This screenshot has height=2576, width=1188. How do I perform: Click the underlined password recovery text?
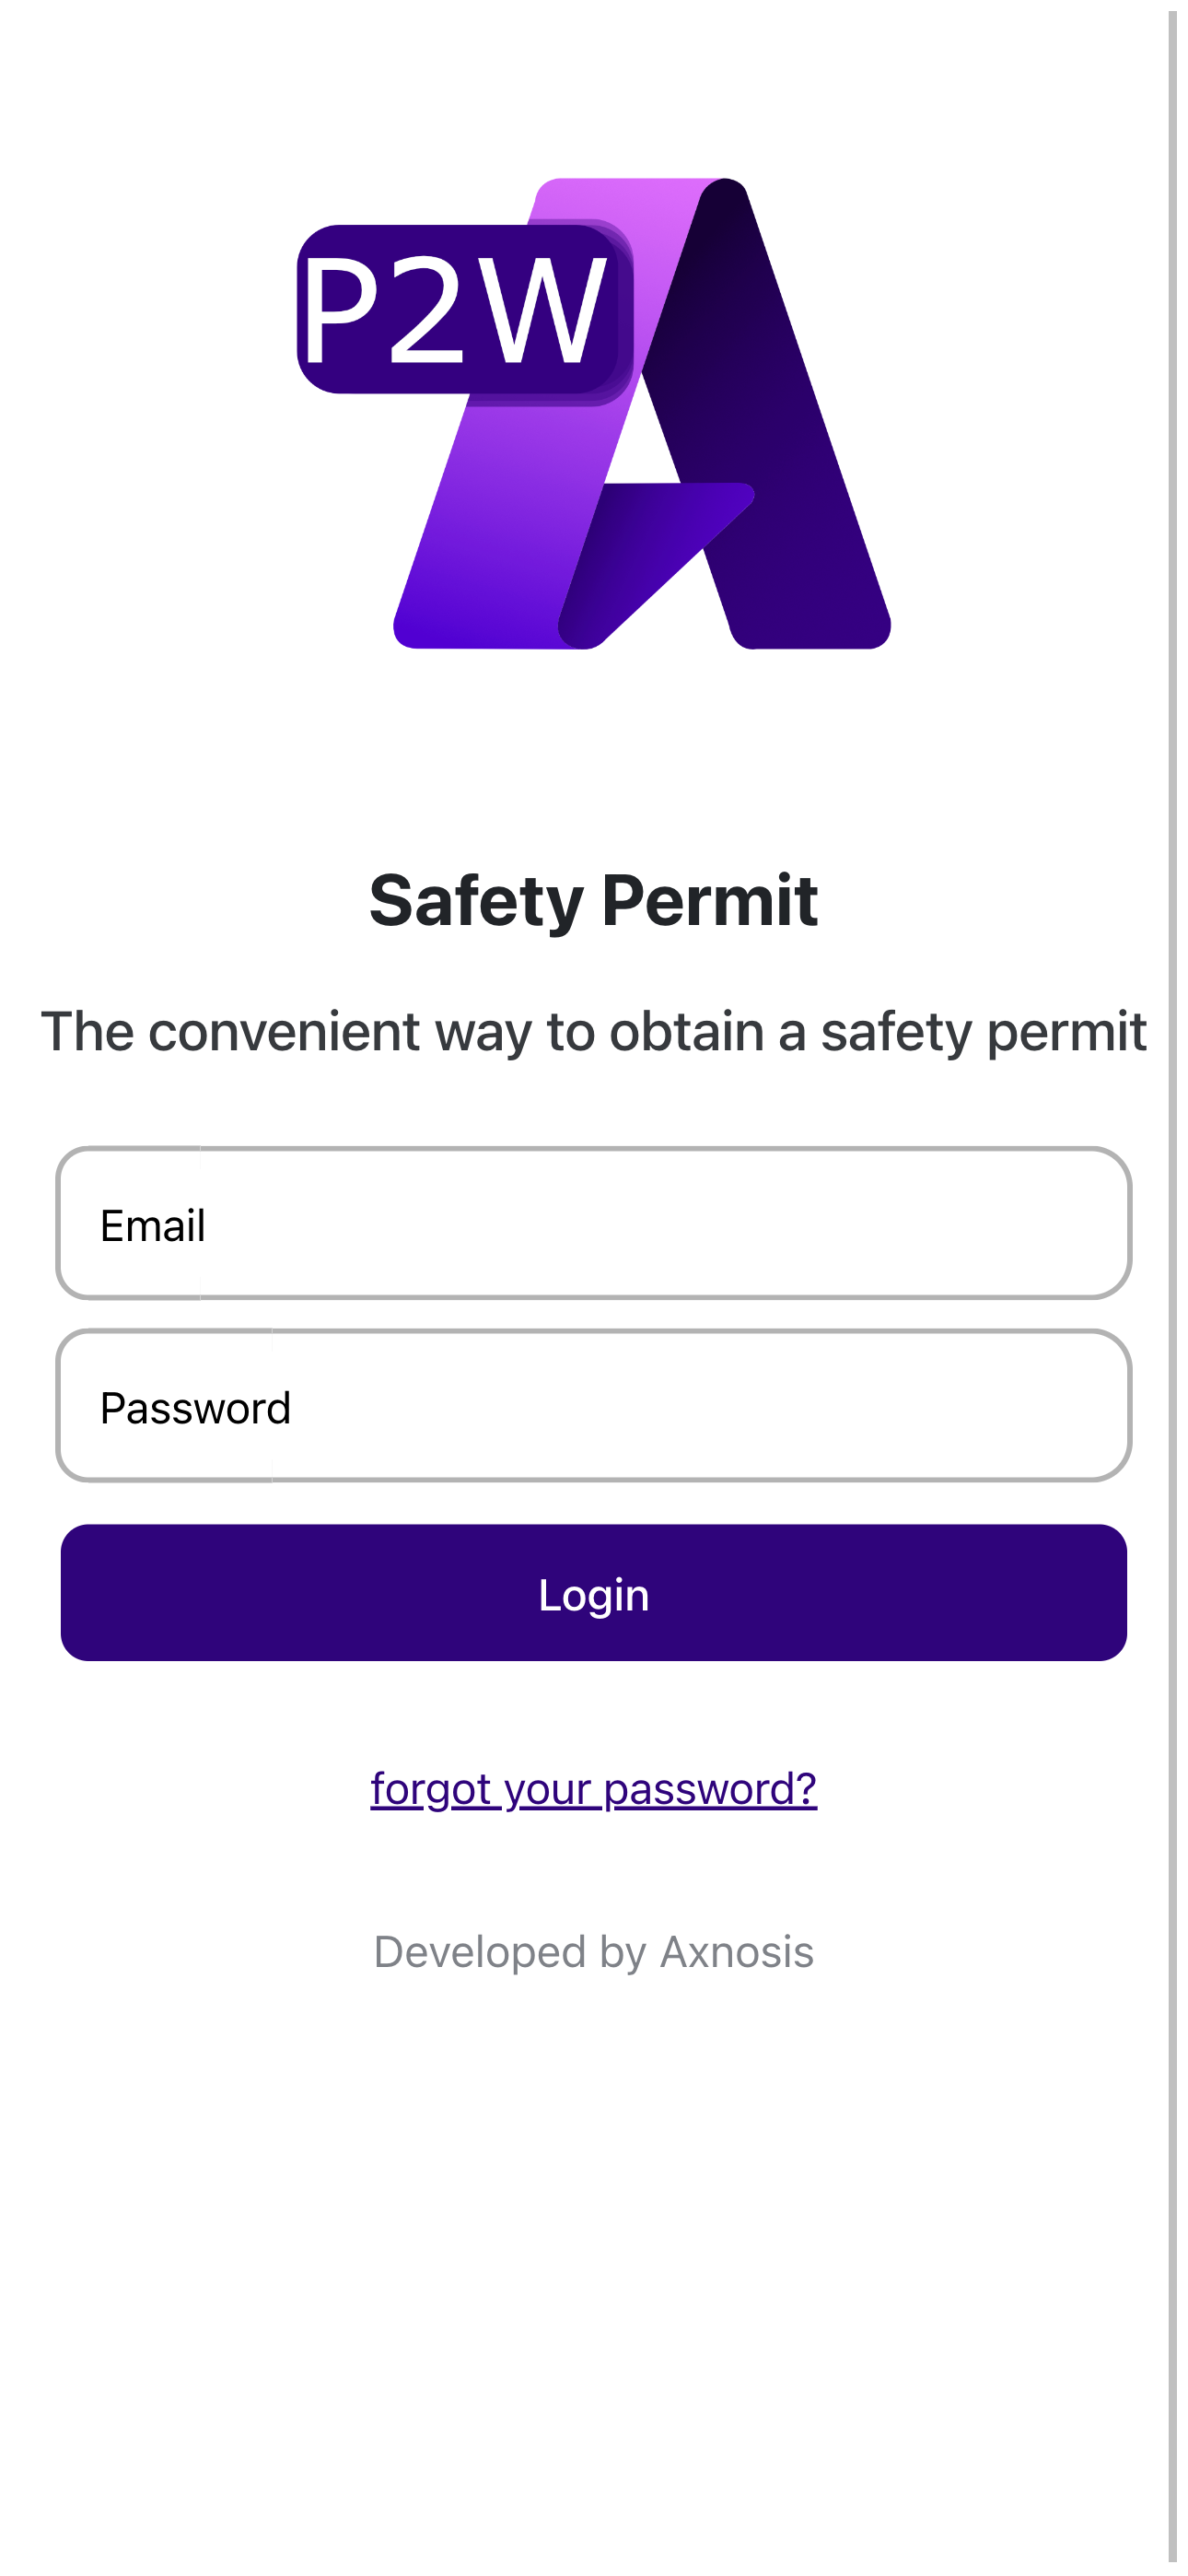[594, 1789]
